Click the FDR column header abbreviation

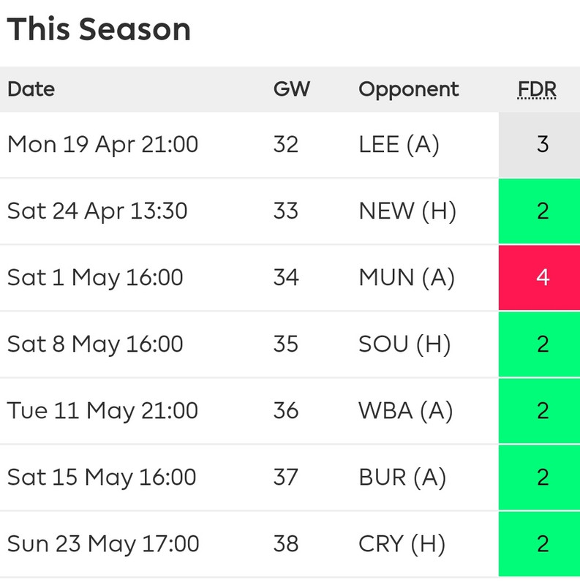[537, 89]
